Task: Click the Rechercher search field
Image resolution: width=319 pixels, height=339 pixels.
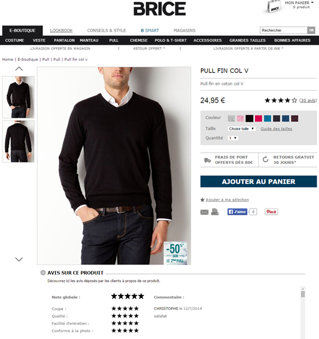Action: point(284,30)
